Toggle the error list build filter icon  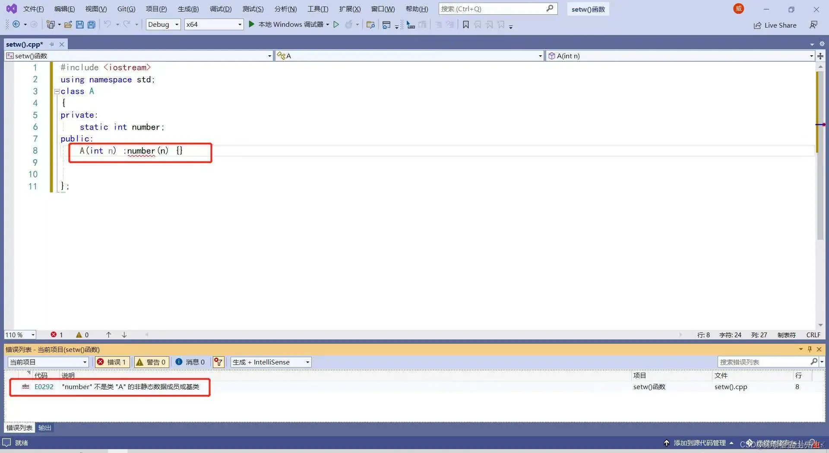pos(218,362)
